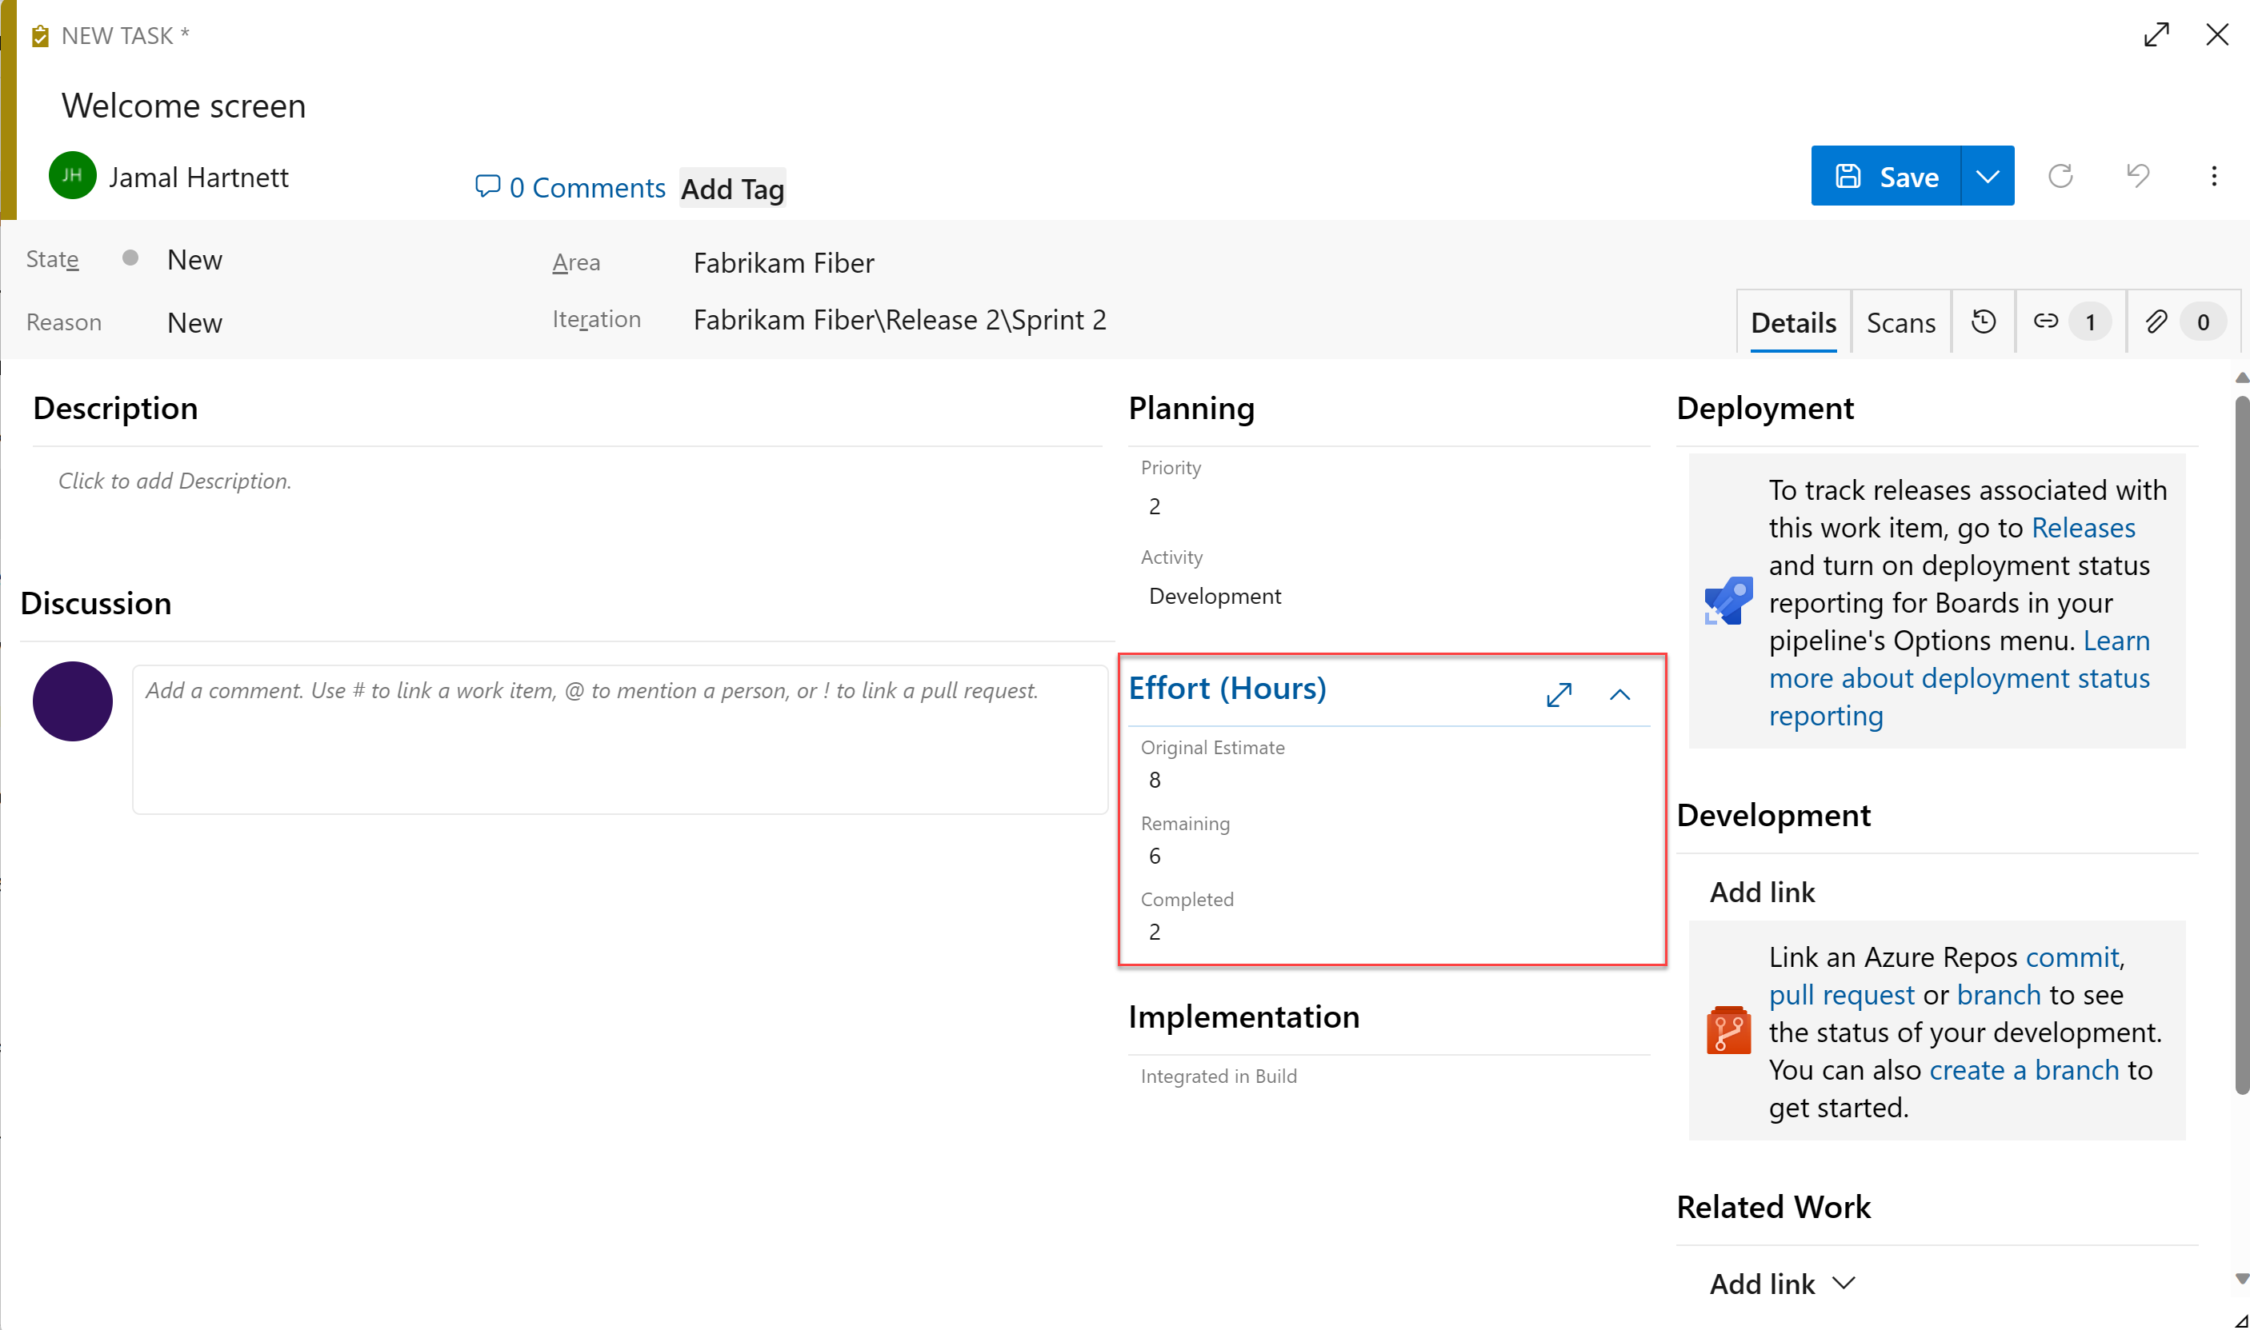Click the fullscreen expand icon in Effort Hours
Screen dimensions: 2250x1330
pyautogui.click(x=1558, y=693)
